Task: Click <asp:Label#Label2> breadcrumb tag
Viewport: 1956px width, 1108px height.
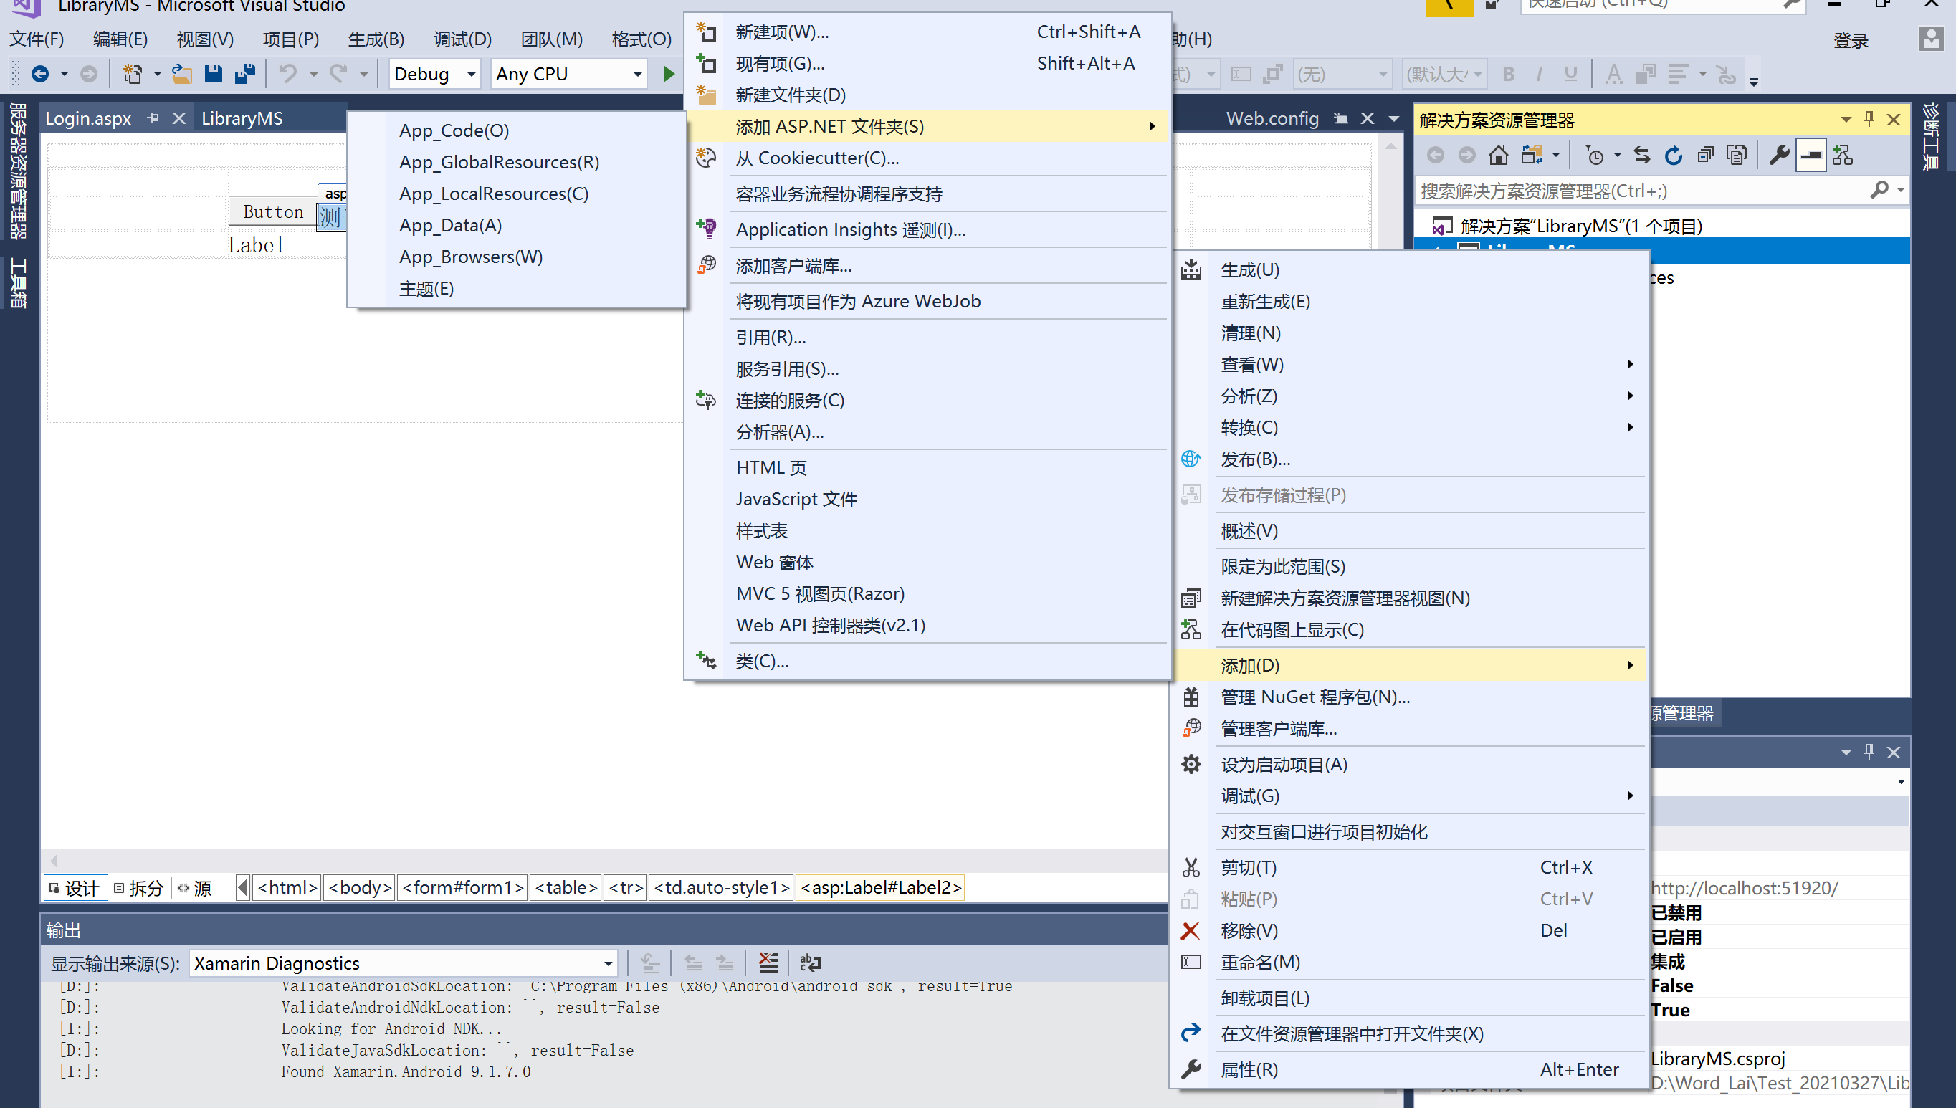Action: (x=880, y=887)
